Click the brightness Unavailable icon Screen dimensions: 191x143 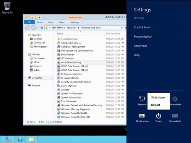tap(175, 101)
